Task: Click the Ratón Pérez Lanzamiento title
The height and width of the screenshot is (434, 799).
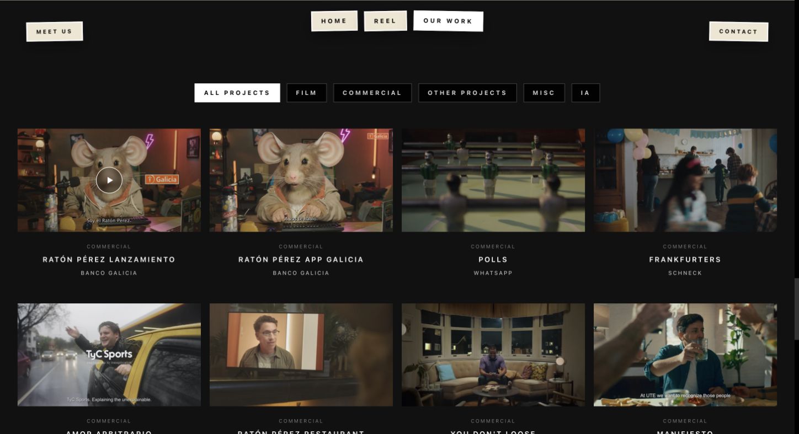Action: coord(109,260)
